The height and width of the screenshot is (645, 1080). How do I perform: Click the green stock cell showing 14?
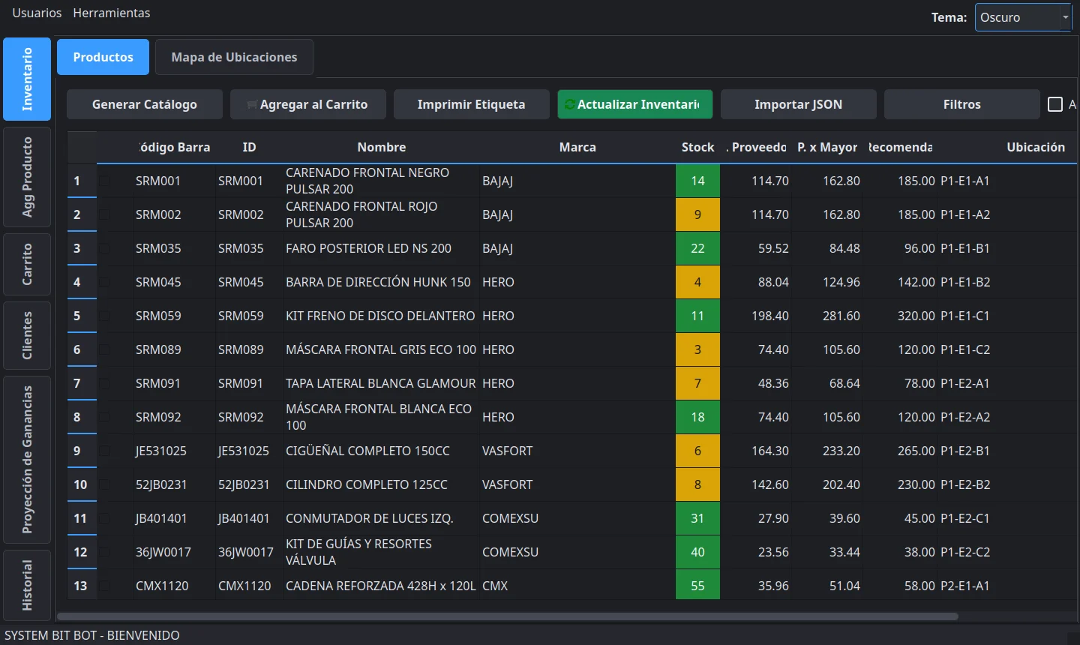[697, 181]
